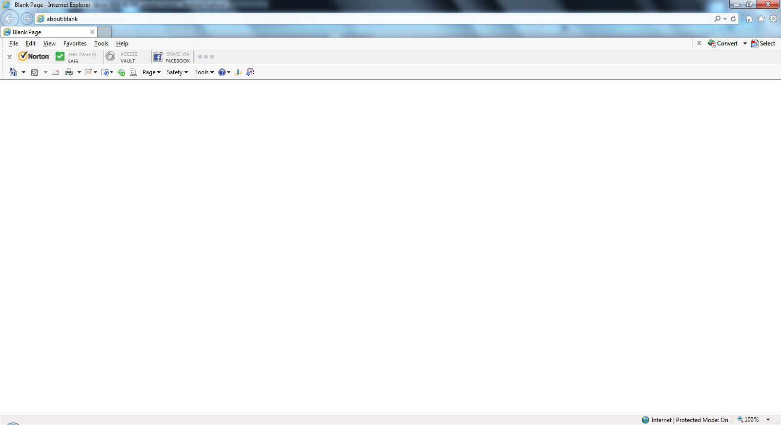Close the Blank Page tab
The image size is (781, 425).
[x=92, y=32]
